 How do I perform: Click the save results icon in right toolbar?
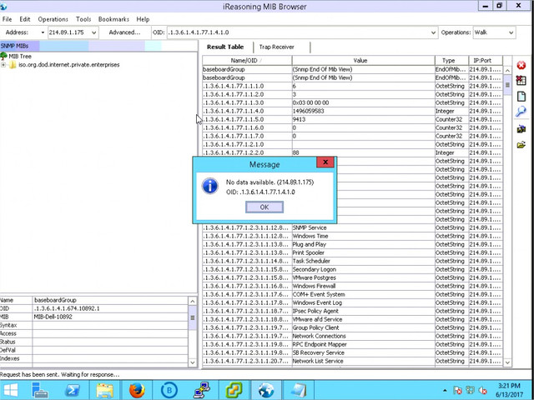pos(521,129)
